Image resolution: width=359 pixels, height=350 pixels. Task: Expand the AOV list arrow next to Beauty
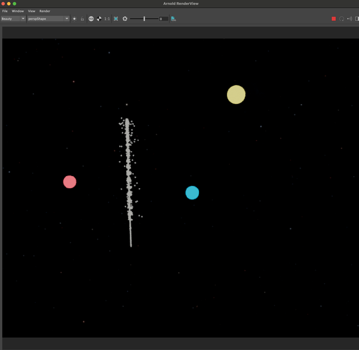click(23, 19)
